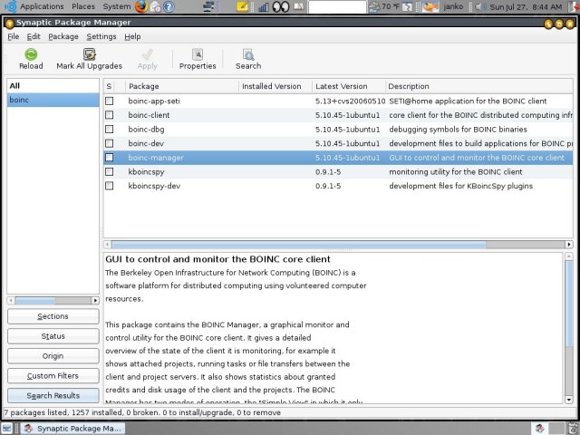Open the Help menu
This screenshot has height=435, width=580.
(132, 36)
